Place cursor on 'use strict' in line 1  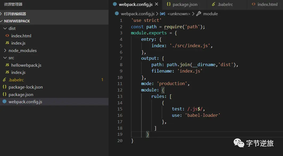146,20
